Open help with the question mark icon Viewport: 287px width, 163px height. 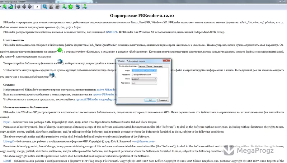click(x=84, y=7)
